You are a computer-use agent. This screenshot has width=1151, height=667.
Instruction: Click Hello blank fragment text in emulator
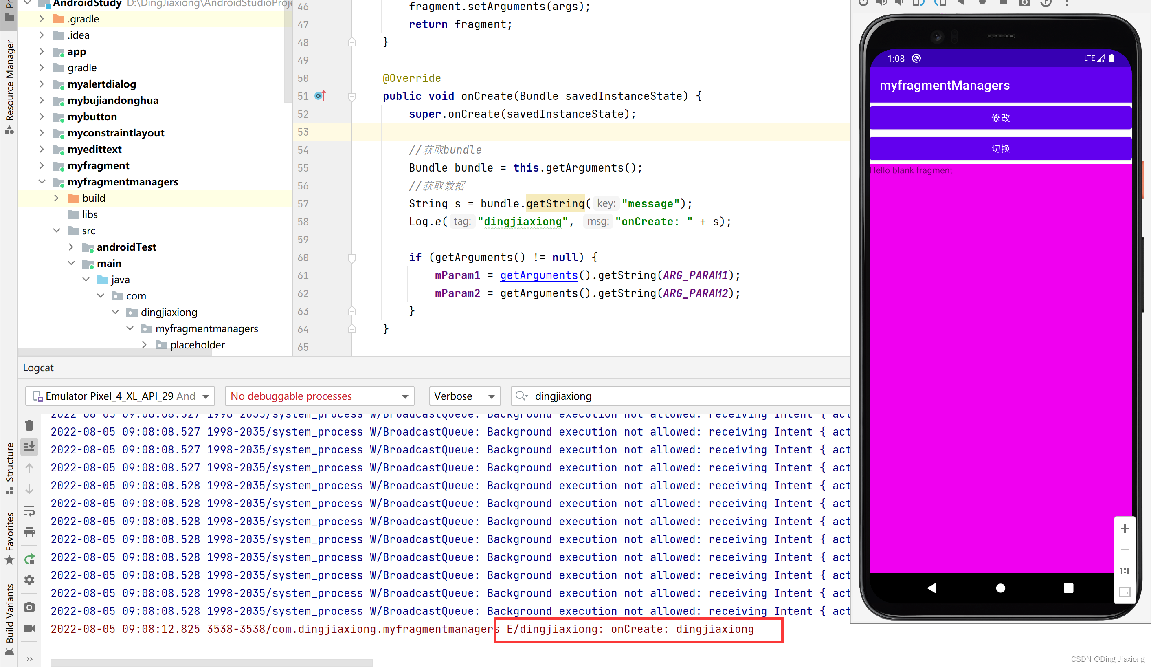(911, 170)
